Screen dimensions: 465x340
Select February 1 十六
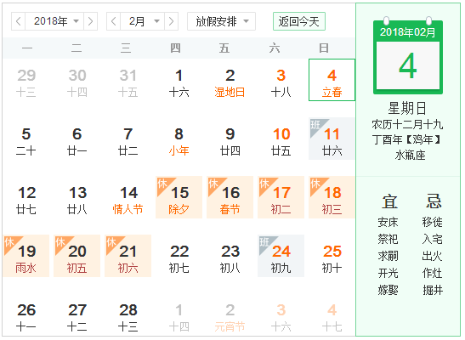pos(179,80)
